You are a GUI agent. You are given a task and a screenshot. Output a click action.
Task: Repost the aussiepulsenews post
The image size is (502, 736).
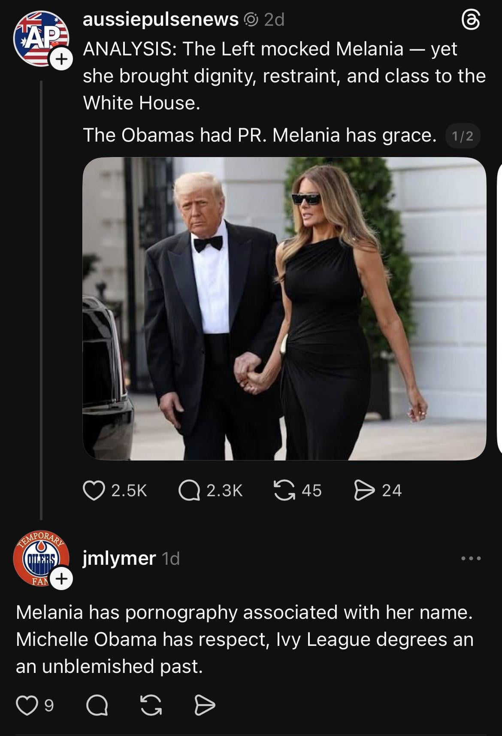[x=284, y=491]
